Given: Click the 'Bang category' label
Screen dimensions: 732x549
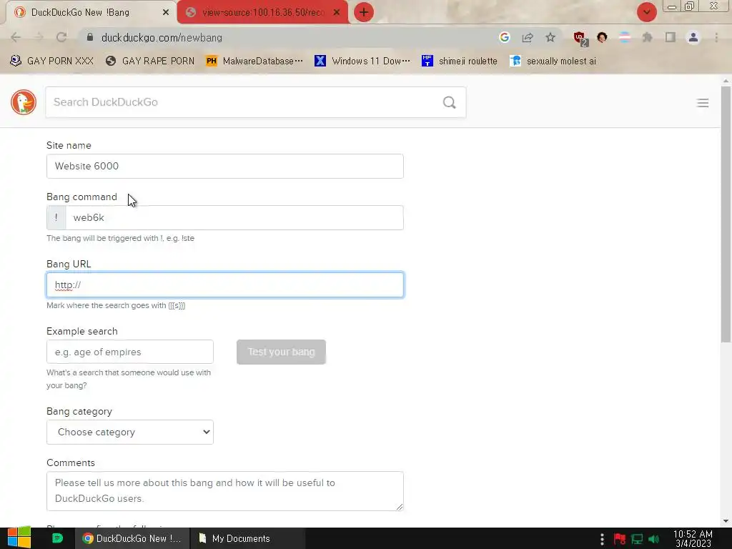Looking at the screenshot, I should (x=79, y=411).
